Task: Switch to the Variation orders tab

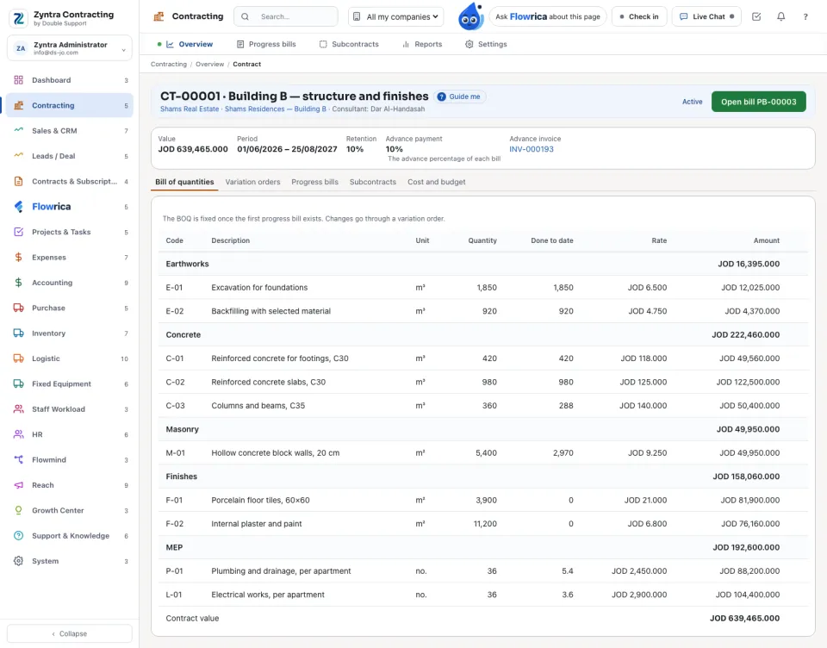Action: (x=252, y=182)
